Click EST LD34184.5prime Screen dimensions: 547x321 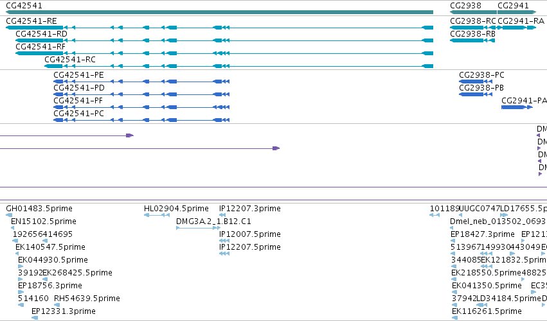(508, 299)
